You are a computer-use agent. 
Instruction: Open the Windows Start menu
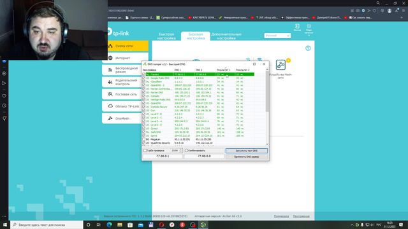click(x=5, y=225)
